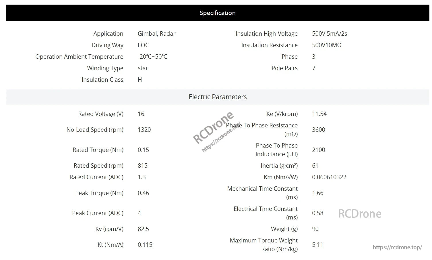
Task: Open the rcdrone.top link at bottom right
Action: [397, 247]
